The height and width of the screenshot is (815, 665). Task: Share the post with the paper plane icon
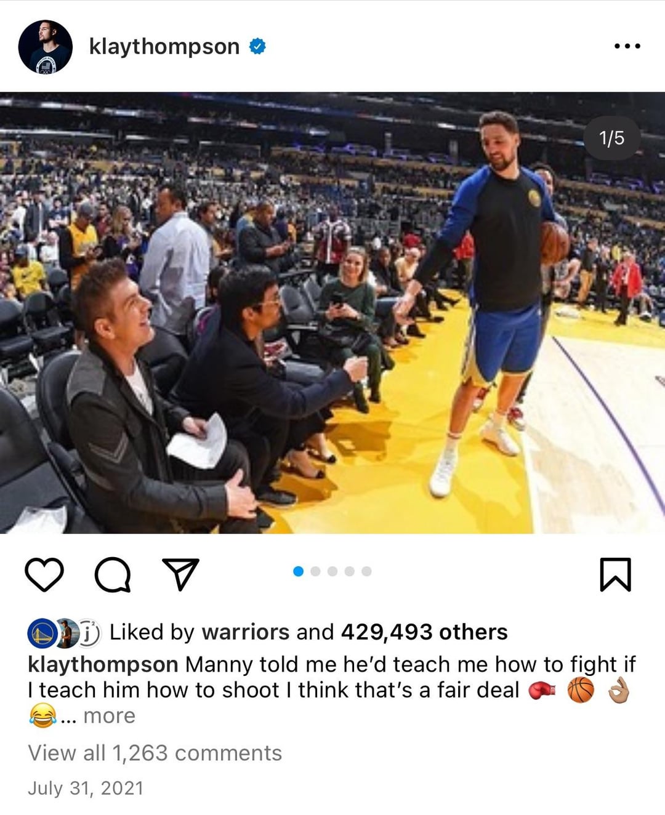point(180,574)
